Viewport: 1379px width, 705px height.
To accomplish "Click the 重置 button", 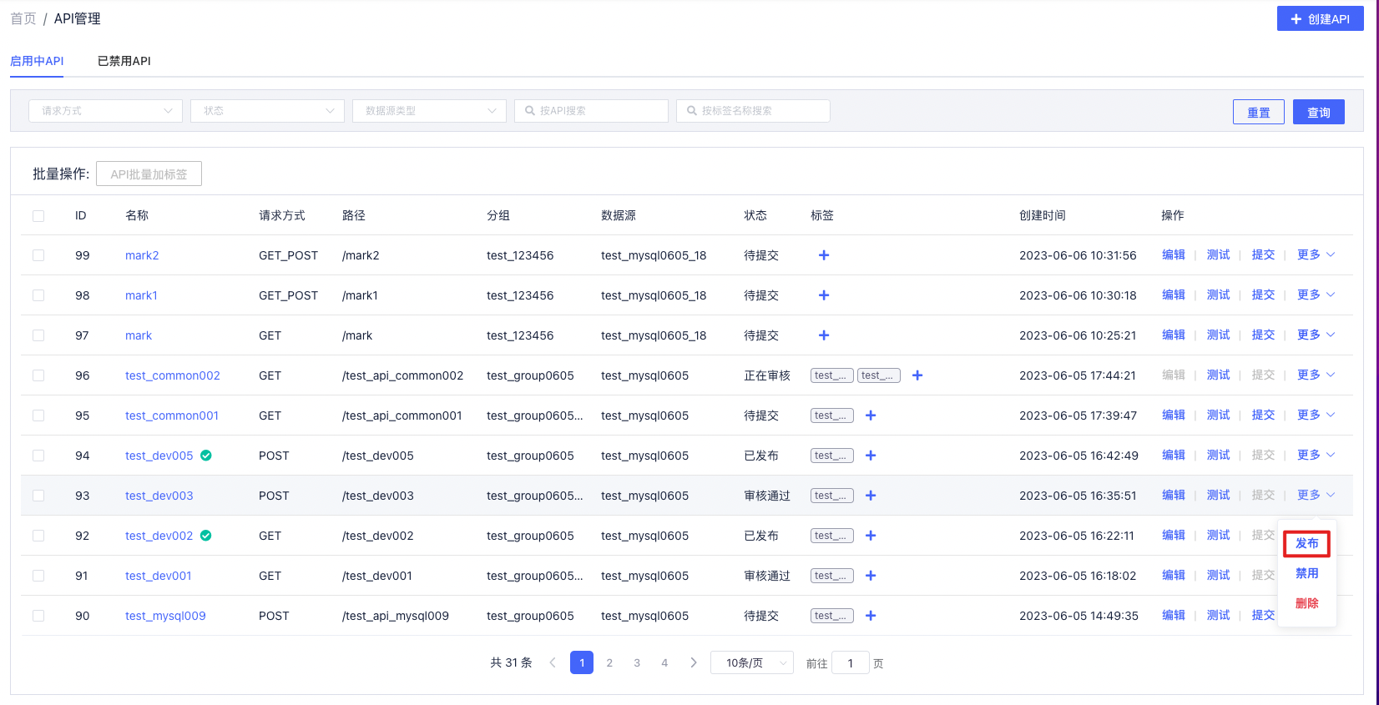I will tap(1259, 112).
